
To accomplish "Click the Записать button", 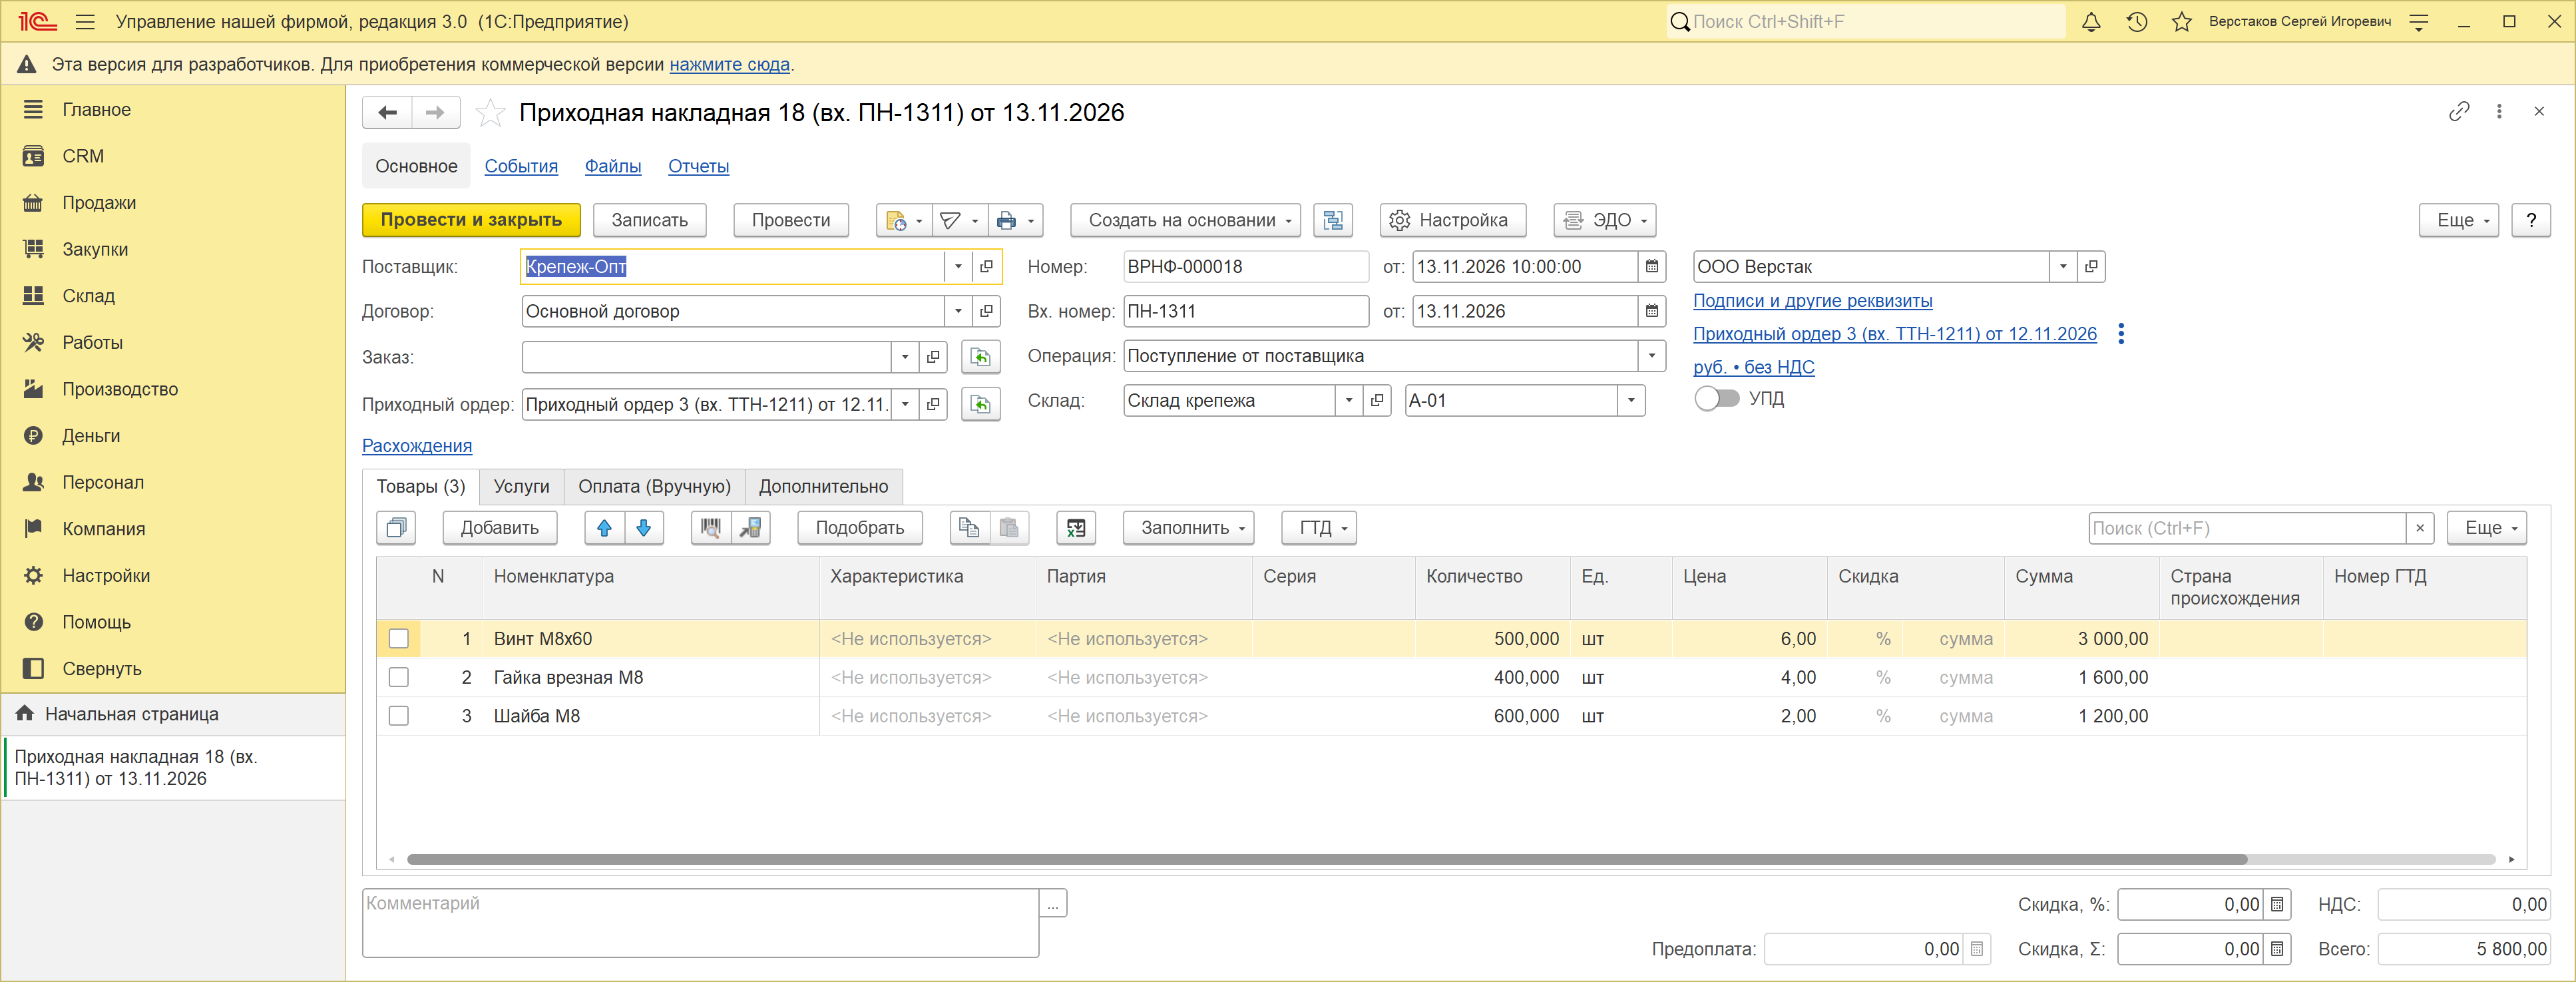I will click(649, 220).
